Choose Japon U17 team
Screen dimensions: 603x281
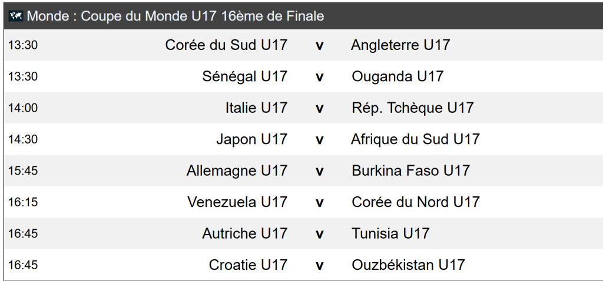coord(251,139)
